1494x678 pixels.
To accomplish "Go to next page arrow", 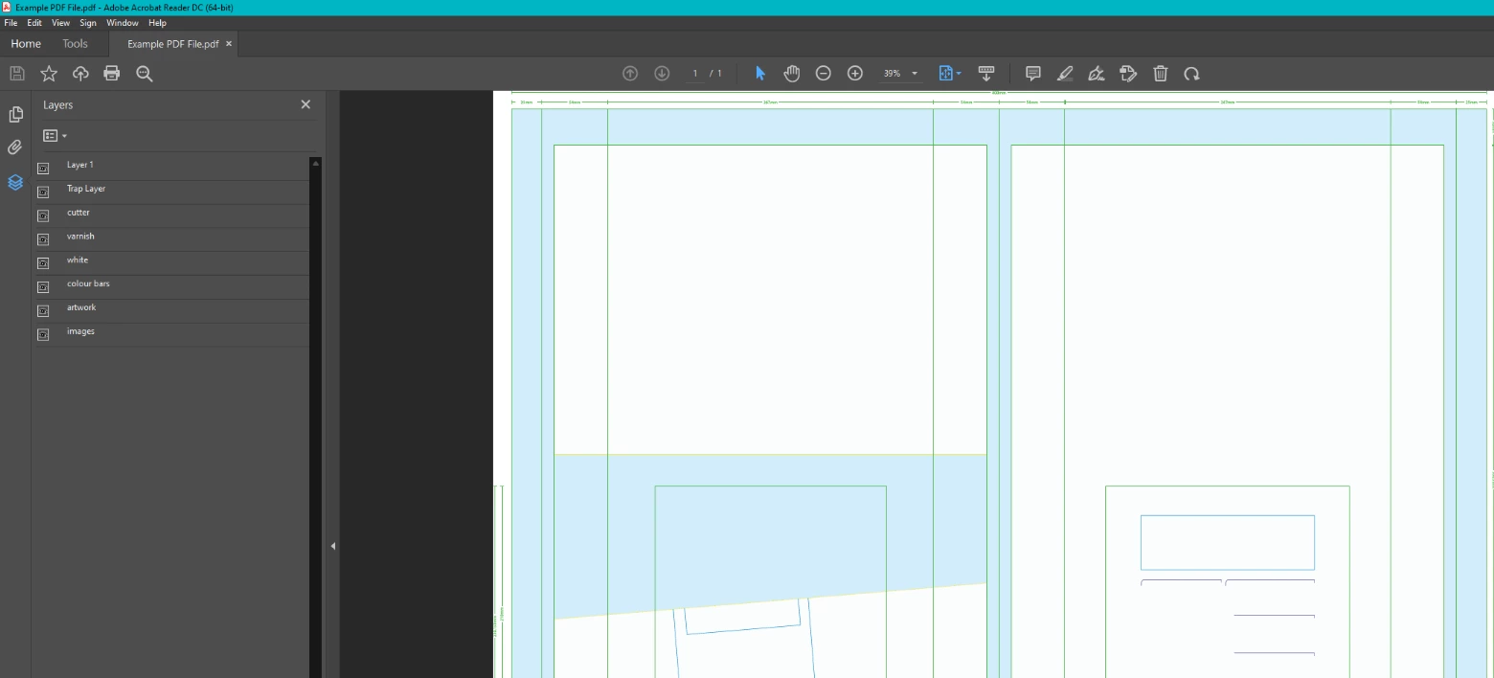I will tap(662, 74).
